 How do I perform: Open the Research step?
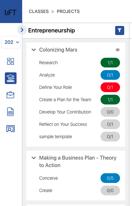[x=48, y=63]
